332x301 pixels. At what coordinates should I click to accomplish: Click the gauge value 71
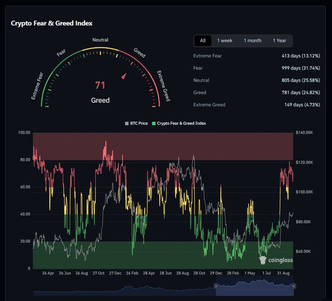click(100, 85)
